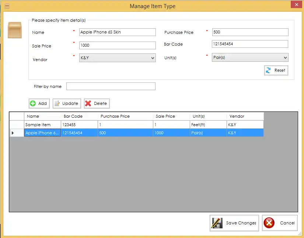Click the Reset button label

pyautogui.click(x=280, y=70)
